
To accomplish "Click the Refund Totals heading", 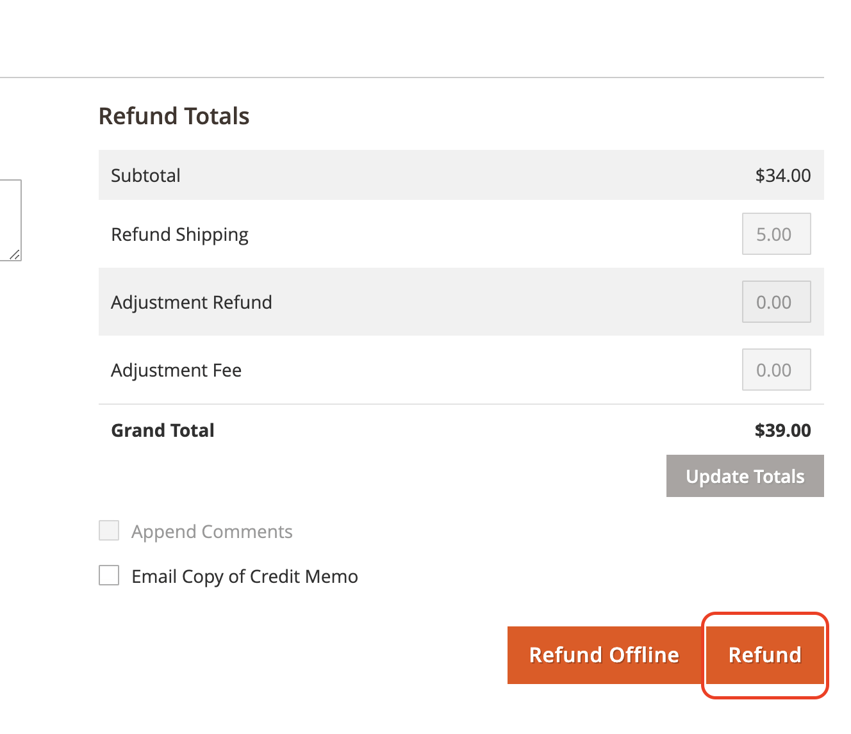I will tap(174, 116).
